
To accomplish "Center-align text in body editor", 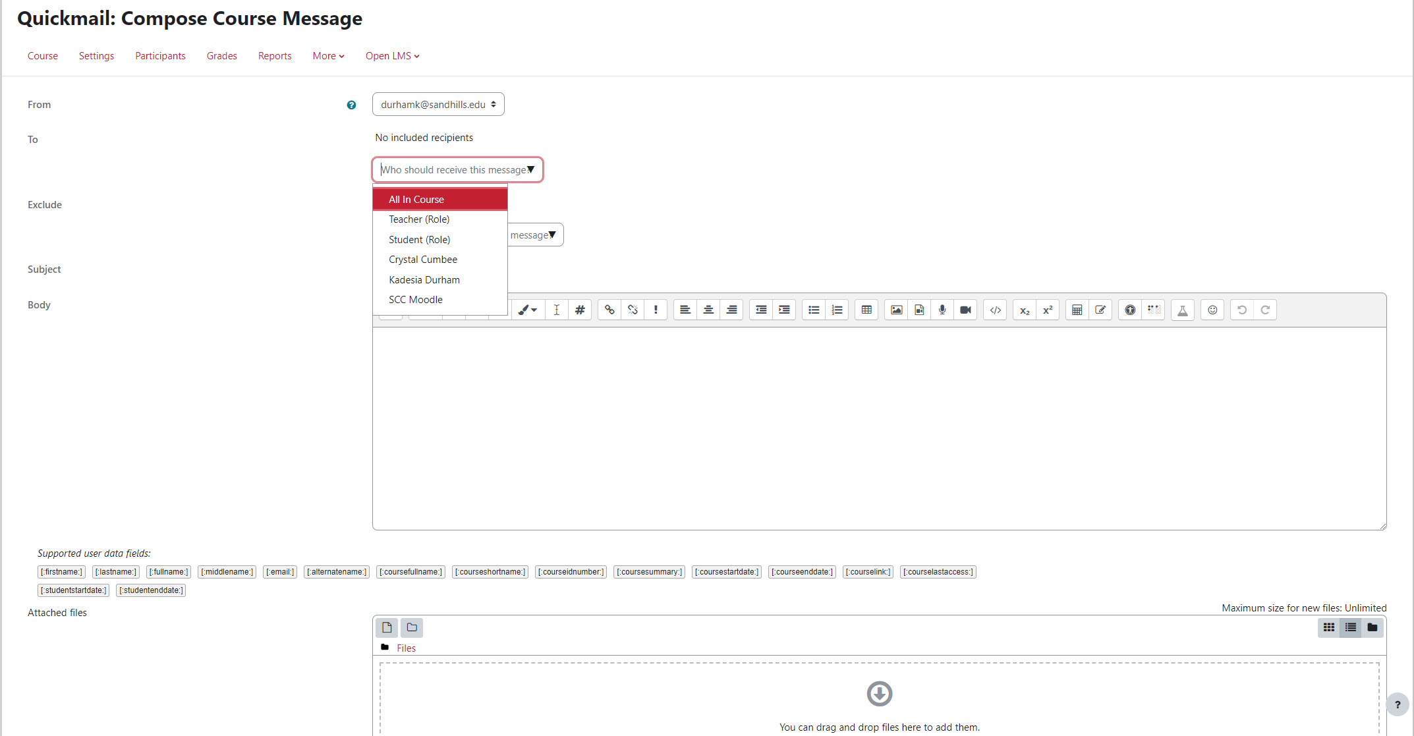I will (708, 310).
